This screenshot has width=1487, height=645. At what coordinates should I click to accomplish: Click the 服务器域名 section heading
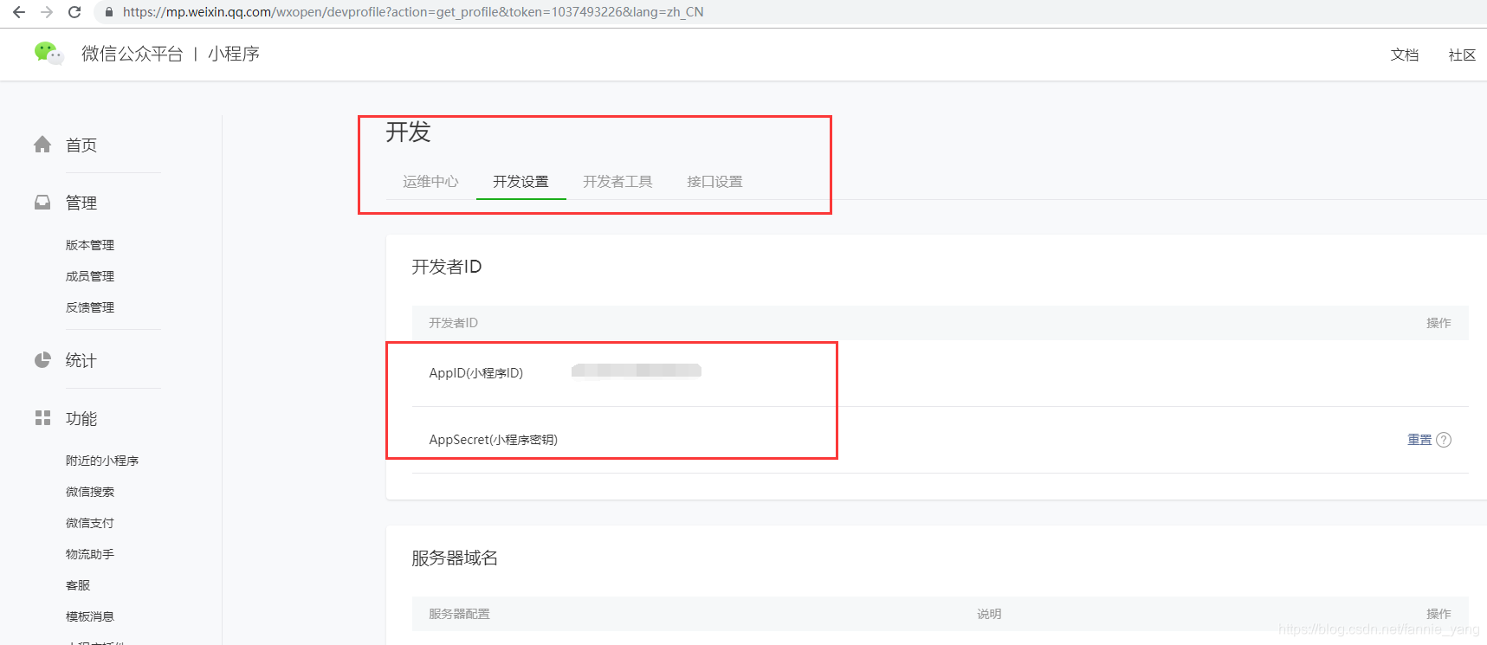[455, 558]
